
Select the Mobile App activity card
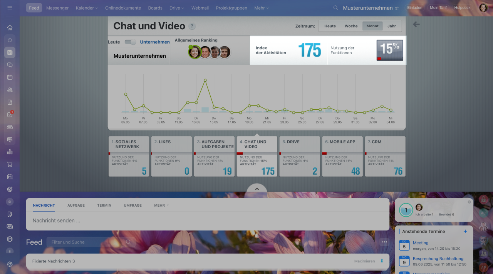pos(342,156)
